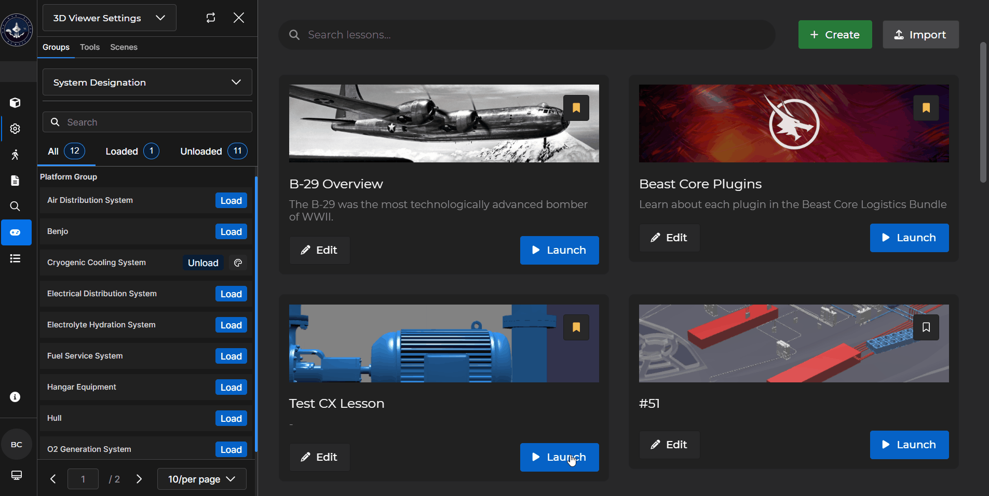Viewport: 989px width, 496px height.
Task: Open the list icon in sidebar
Action: pyautogui.click(x=15, y=258)
